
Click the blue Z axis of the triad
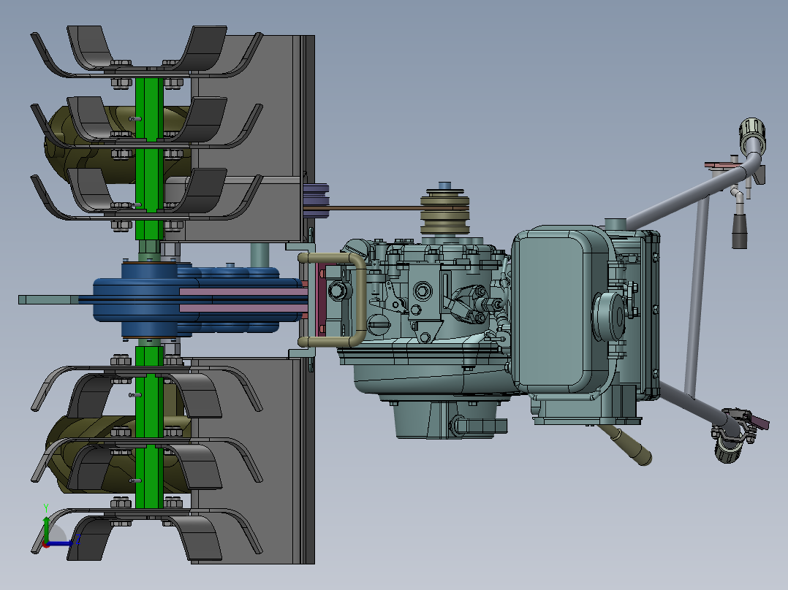pyautogui.click(x=60, y=543)
